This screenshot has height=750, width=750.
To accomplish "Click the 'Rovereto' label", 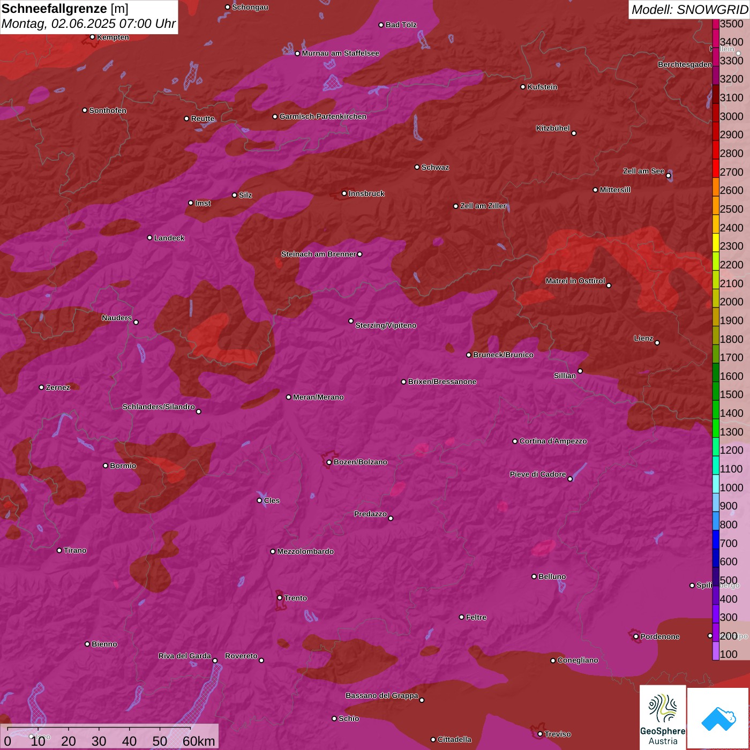I will click(242, 656).
